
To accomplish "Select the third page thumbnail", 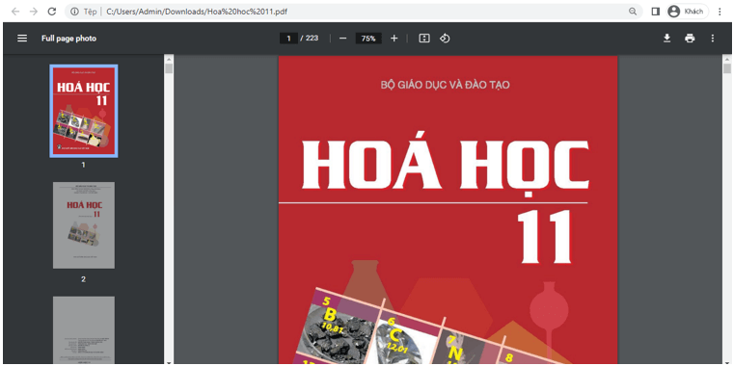I will (x=84, y=330).
